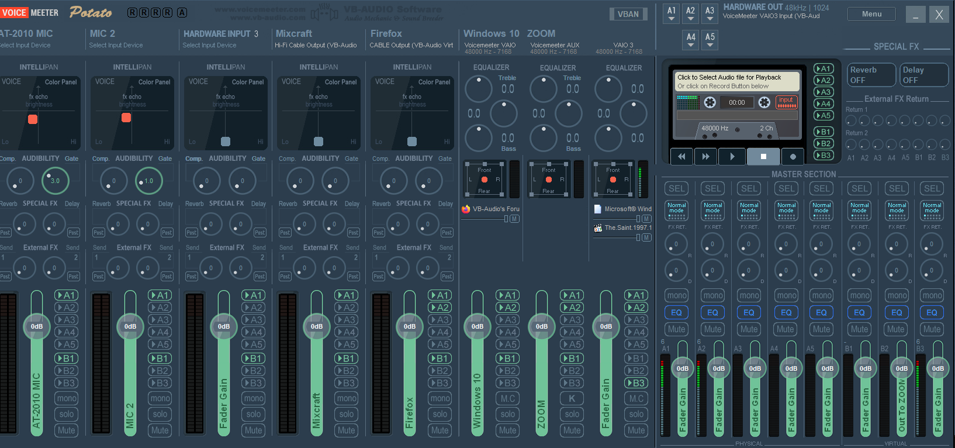Switch Firefox Intellipan to Color Panel
Image resolution: width=955 pixels, height=448 pixels.
pos(434,82)
